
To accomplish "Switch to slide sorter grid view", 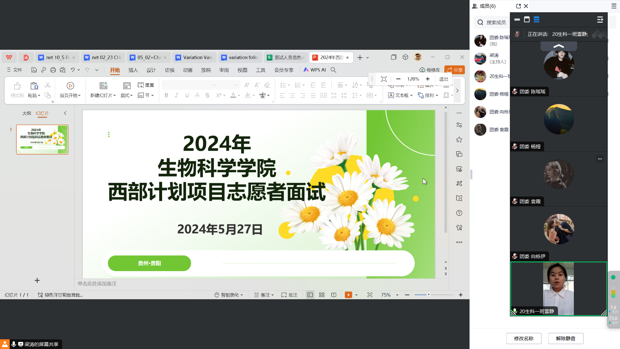I will (322, 295).
